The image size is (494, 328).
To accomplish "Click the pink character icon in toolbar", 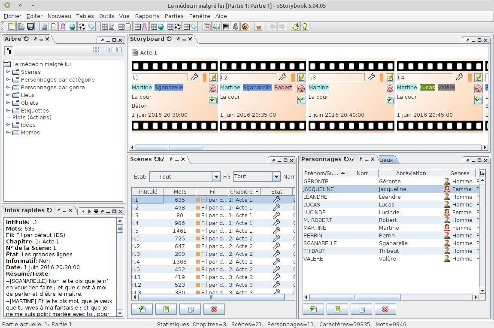I will (63, 27).
